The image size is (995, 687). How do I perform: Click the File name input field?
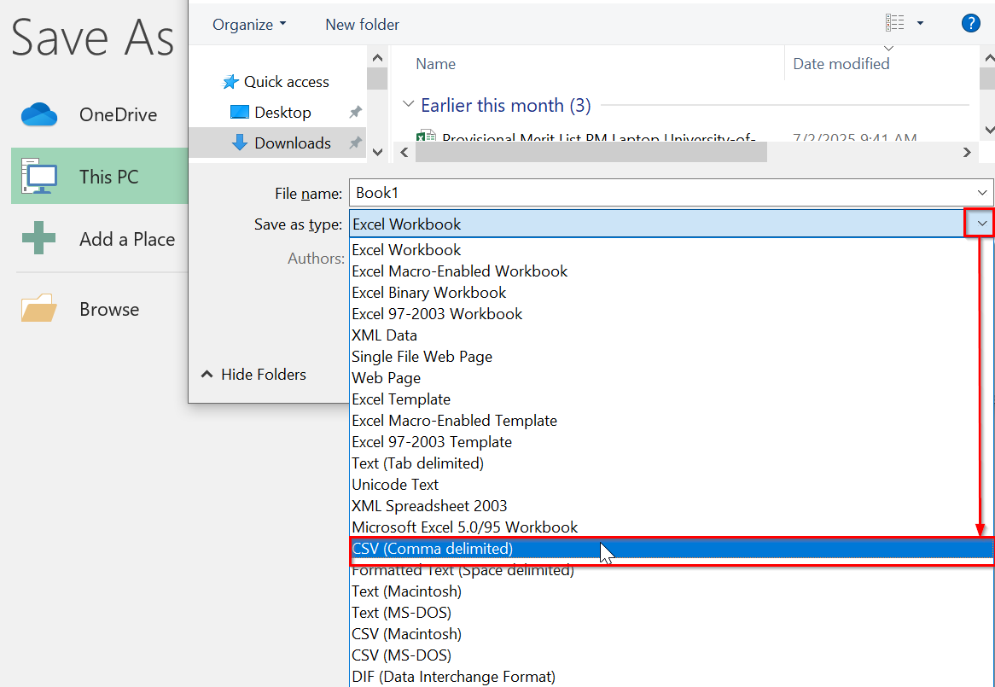point(660,192)
